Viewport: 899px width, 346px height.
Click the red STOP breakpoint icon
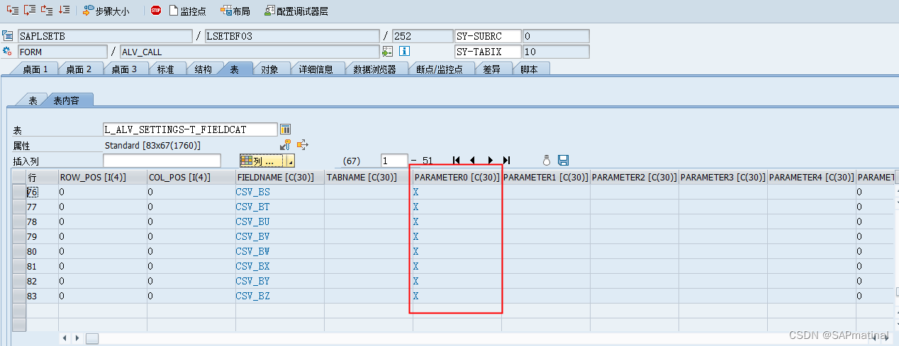pos(156,11)
